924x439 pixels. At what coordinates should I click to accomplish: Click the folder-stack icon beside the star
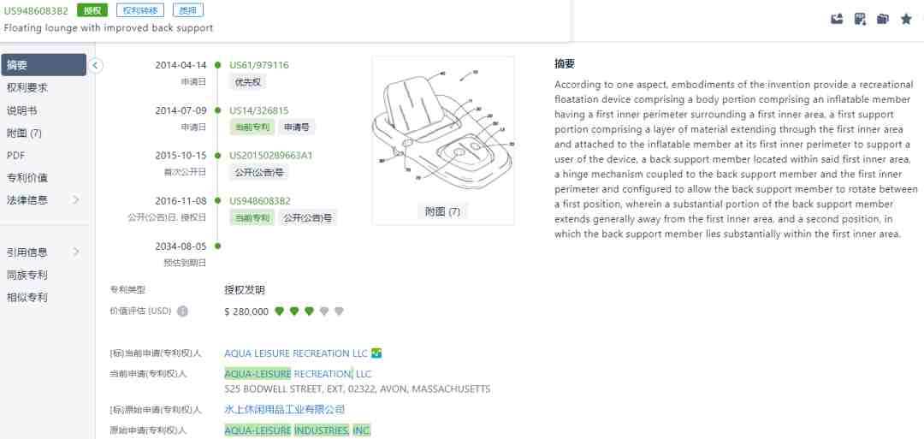[883, 20]
